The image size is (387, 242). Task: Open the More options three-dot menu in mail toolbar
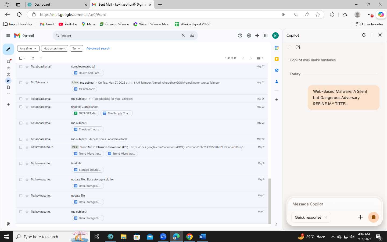(41, 58)
